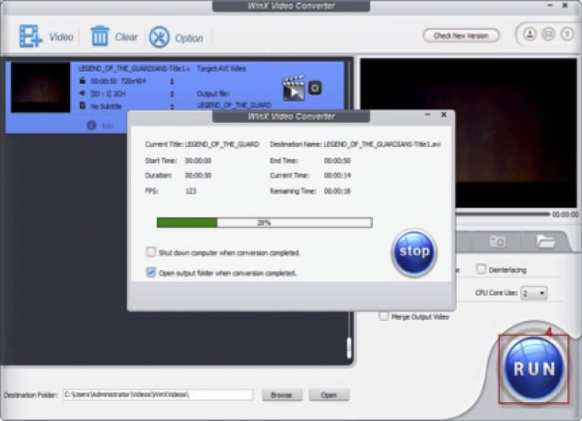Screen dimensions: 582x421
Task: Click the Destination Name file text
Action: point(382,144)
